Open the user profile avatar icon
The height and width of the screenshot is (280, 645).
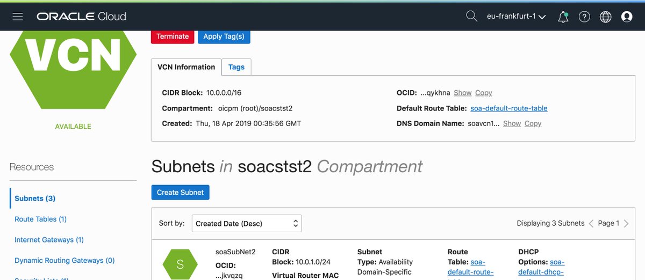point(627,17)
